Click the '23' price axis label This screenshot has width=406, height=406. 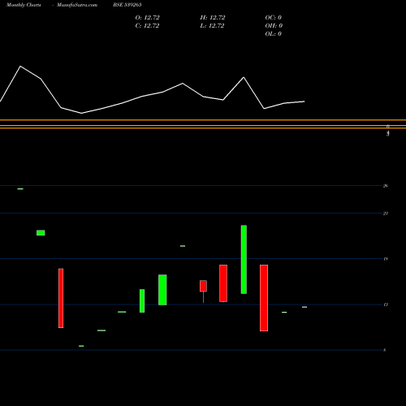[386, 214]
